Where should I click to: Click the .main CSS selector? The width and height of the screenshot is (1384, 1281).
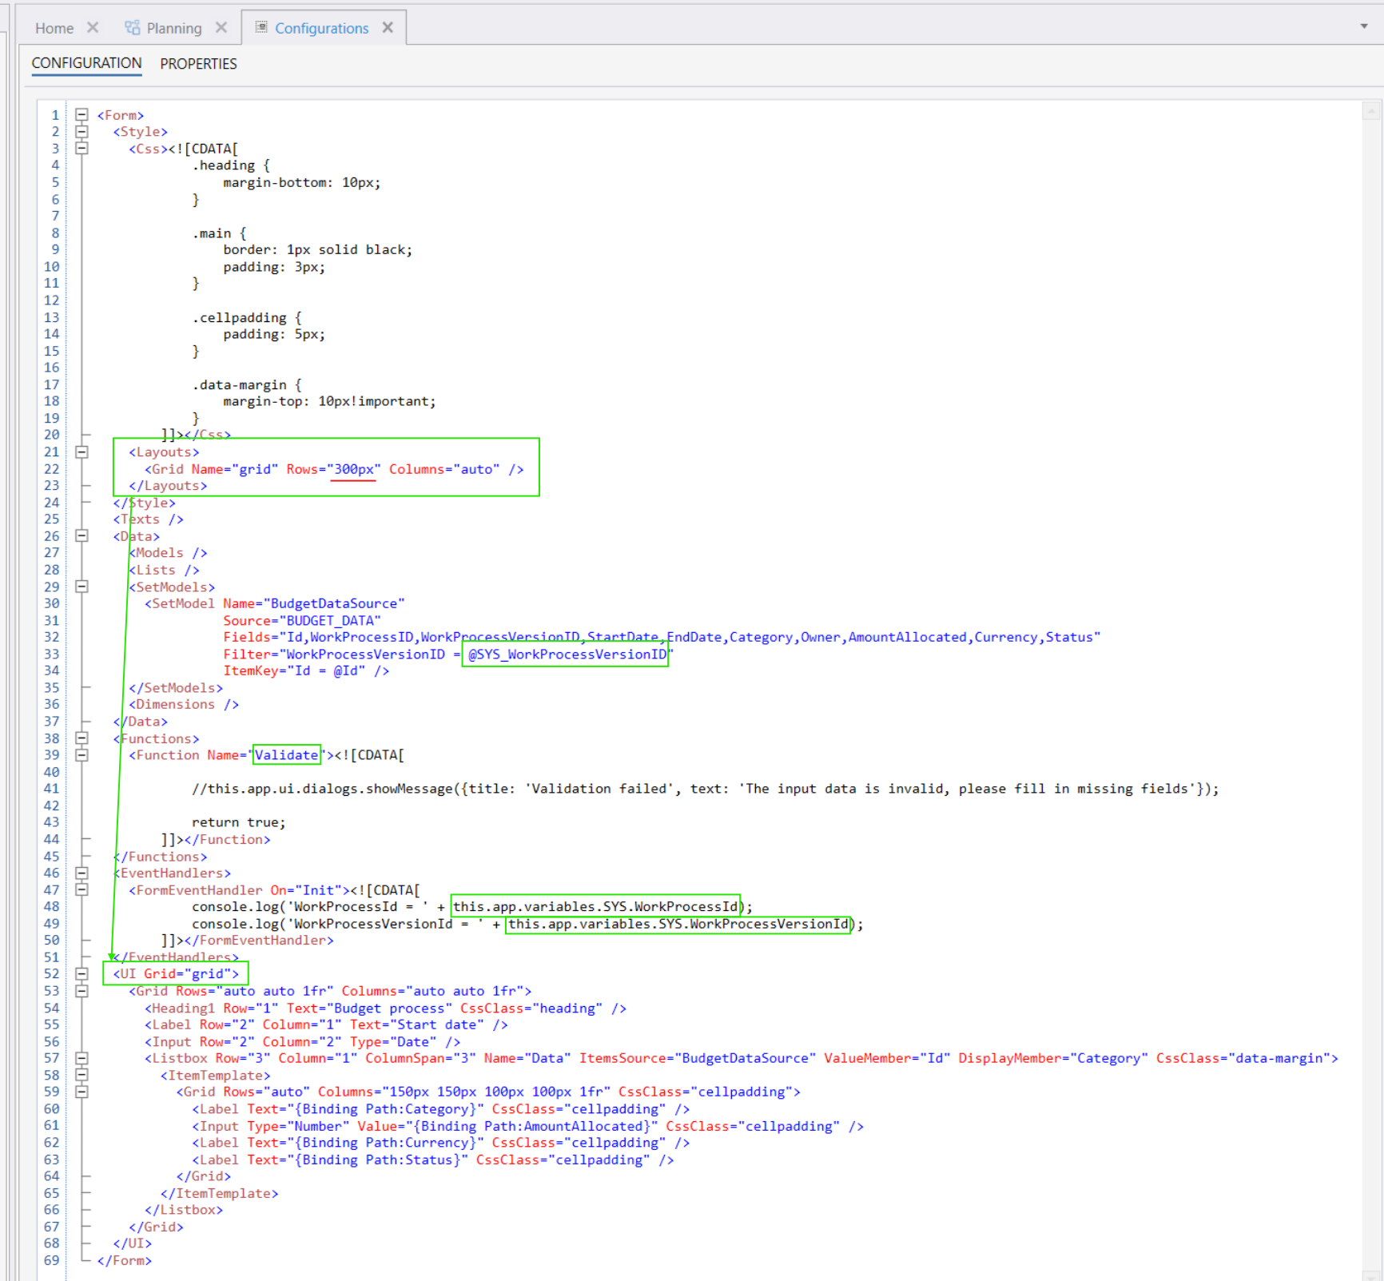pos(211,233)
